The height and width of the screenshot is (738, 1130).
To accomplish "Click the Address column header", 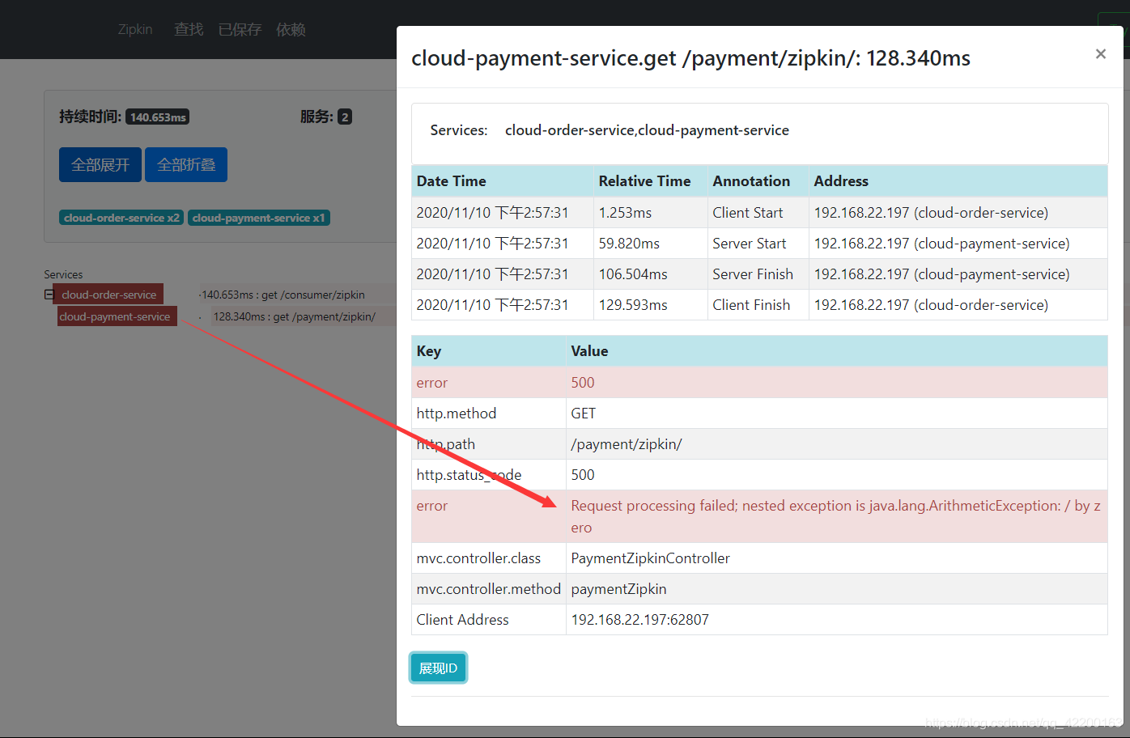I will [958, 181].
